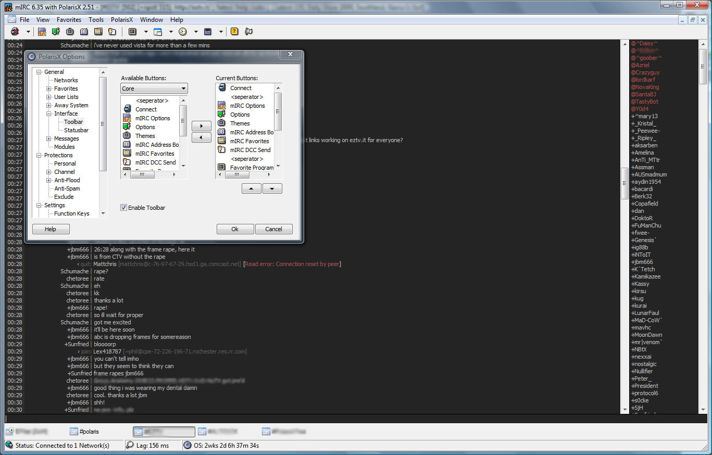Expand the Favorites tree node

pyautogui.click(x=49, y=89)
